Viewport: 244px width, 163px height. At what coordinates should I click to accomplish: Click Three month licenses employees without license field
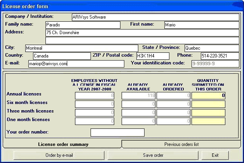coord(95,113)
